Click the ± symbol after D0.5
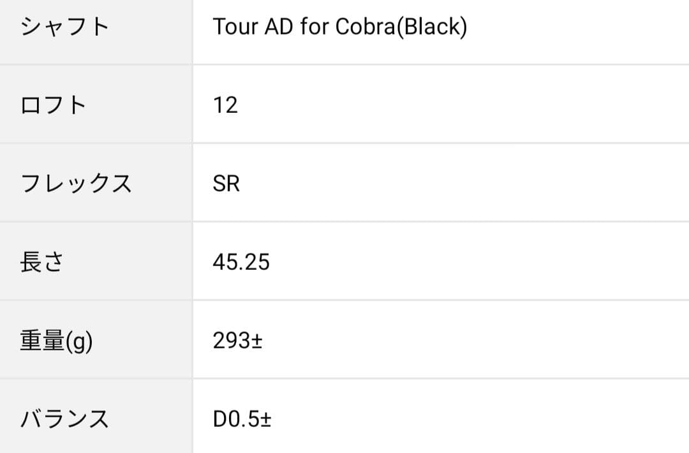The height and width of the screenshot is (453, 689). (x=265, y=419)
